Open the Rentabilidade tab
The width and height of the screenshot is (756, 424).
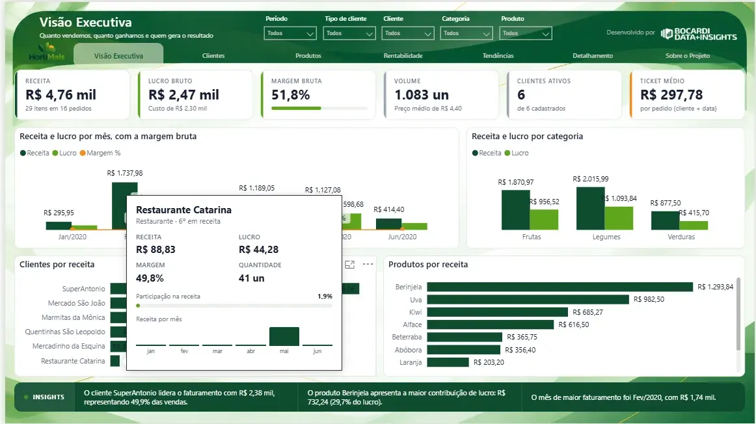point(403,56)
